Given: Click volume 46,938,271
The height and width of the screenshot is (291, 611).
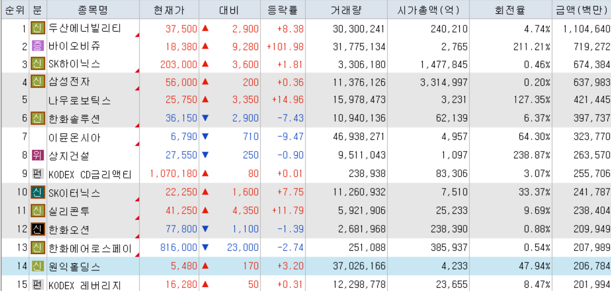Looking at the screenshot, I should pyautogui.click(x=359, y=137).
